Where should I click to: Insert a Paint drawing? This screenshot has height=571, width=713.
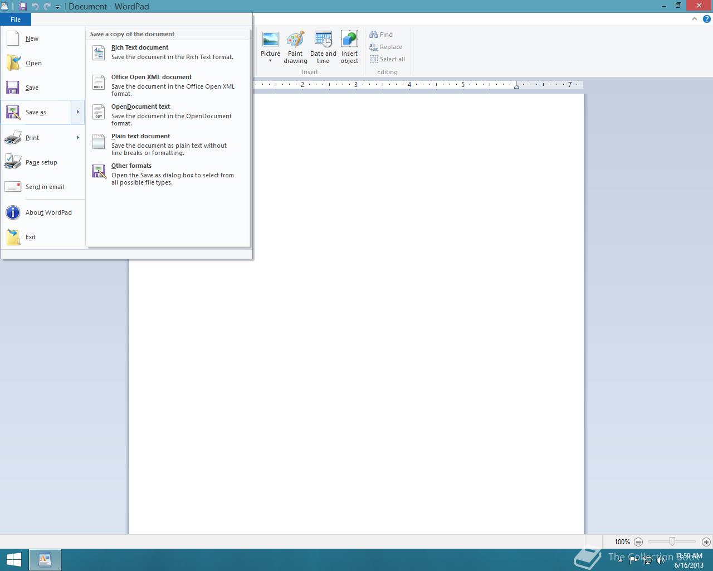coord(295,48)
